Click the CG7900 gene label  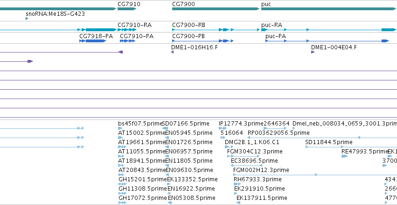(x=183, y=4)
